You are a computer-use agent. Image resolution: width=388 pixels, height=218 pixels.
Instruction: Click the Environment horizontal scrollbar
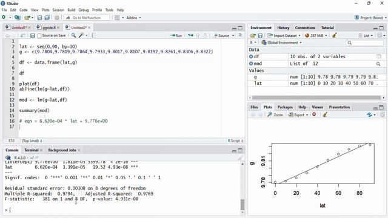point(316,97)
